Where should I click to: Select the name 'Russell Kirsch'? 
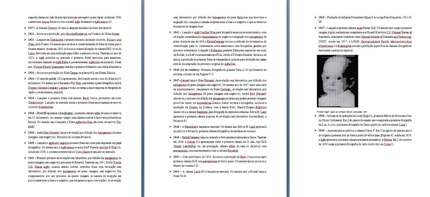tap(374, 32)
